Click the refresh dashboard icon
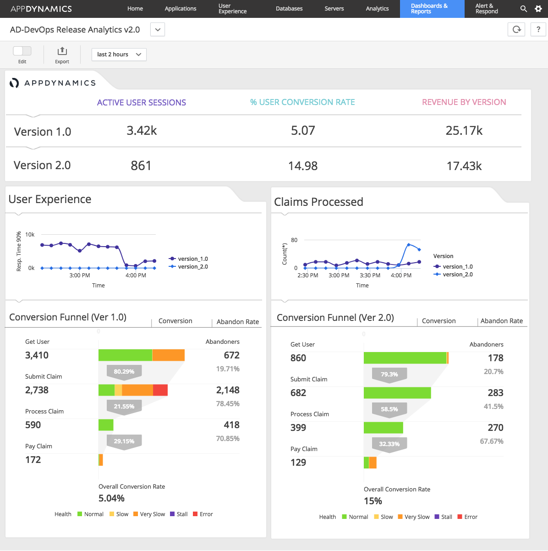Screen dimensions: 548x551 click(x=516, y=29)
